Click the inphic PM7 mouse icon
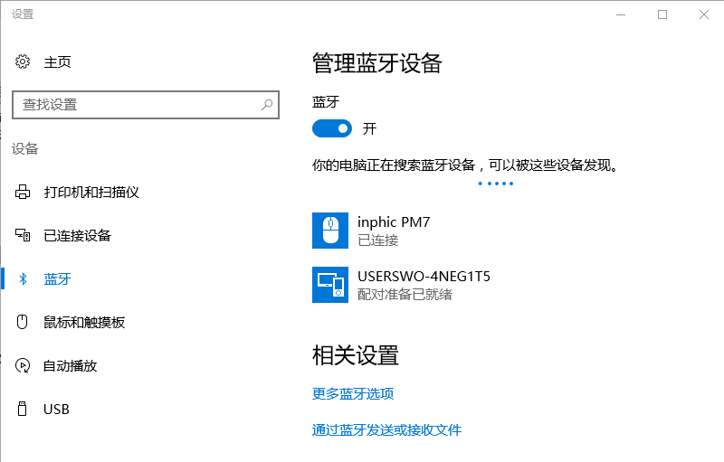The width and height of the screenshot is (724, 462). [x=330, y=231]
